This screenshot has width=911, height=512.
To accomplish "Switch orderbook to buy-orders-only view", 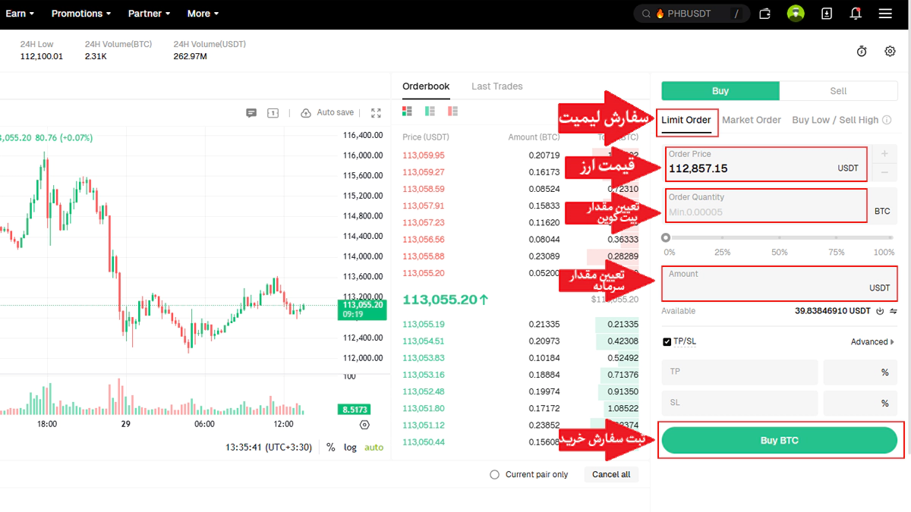I will pyautogui.click(x=429, y=111).
